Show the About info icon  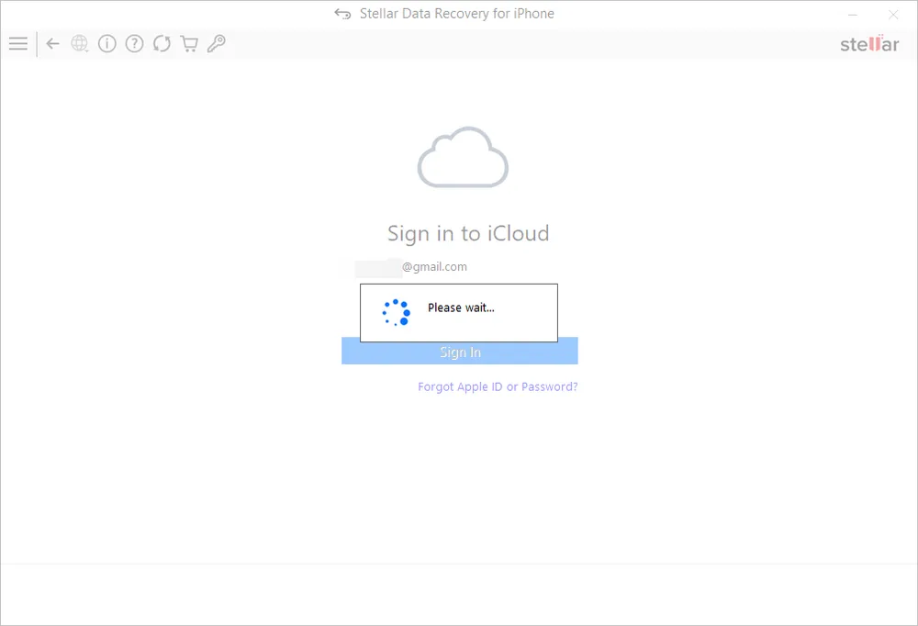point(107,43)
